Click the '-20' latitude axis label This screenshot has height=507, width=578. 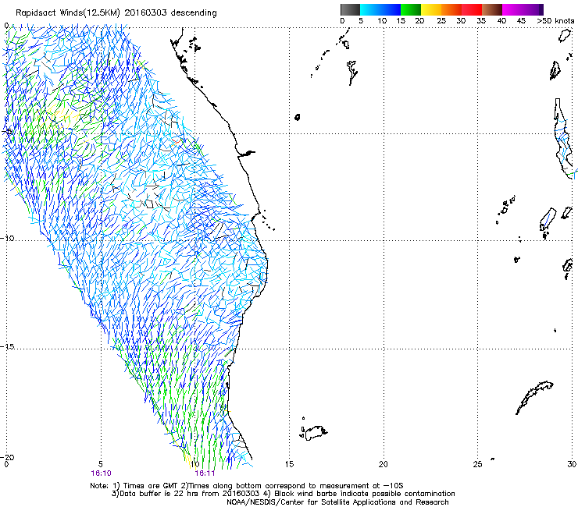click(7, 457)
